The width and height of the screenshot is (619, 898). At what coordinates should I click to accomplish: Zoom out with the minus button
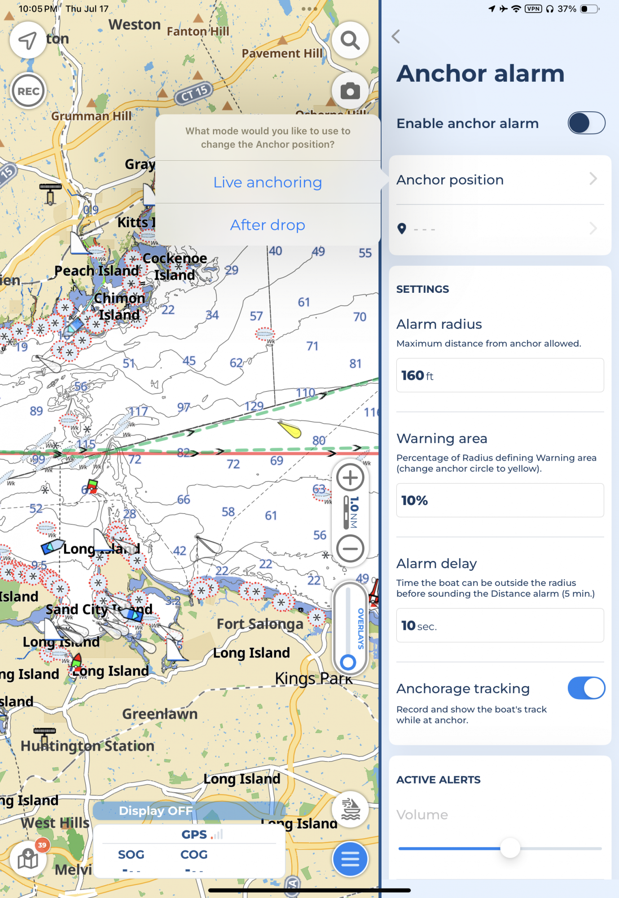point(350,548)
